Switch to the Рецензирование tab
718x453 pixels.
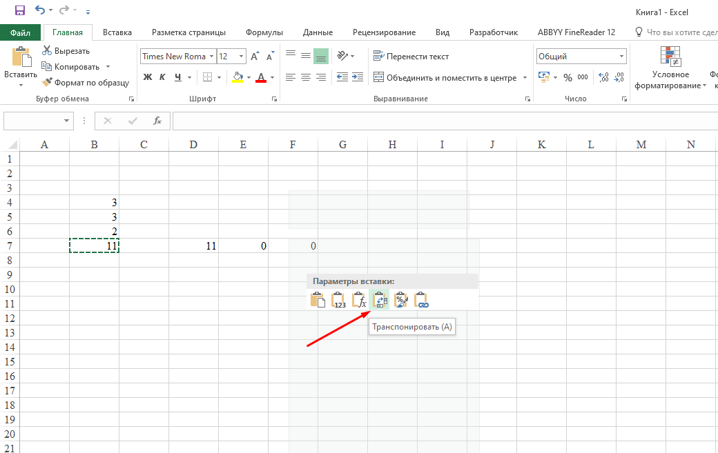384,32
